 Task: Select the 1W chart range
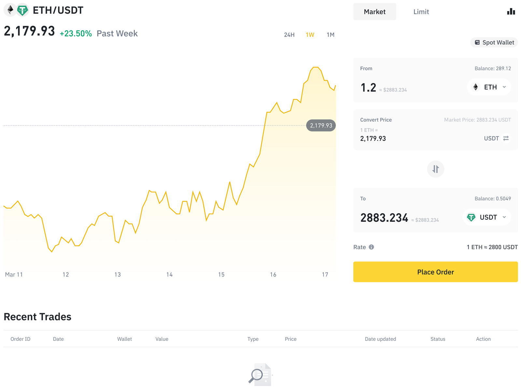(310, 35)
